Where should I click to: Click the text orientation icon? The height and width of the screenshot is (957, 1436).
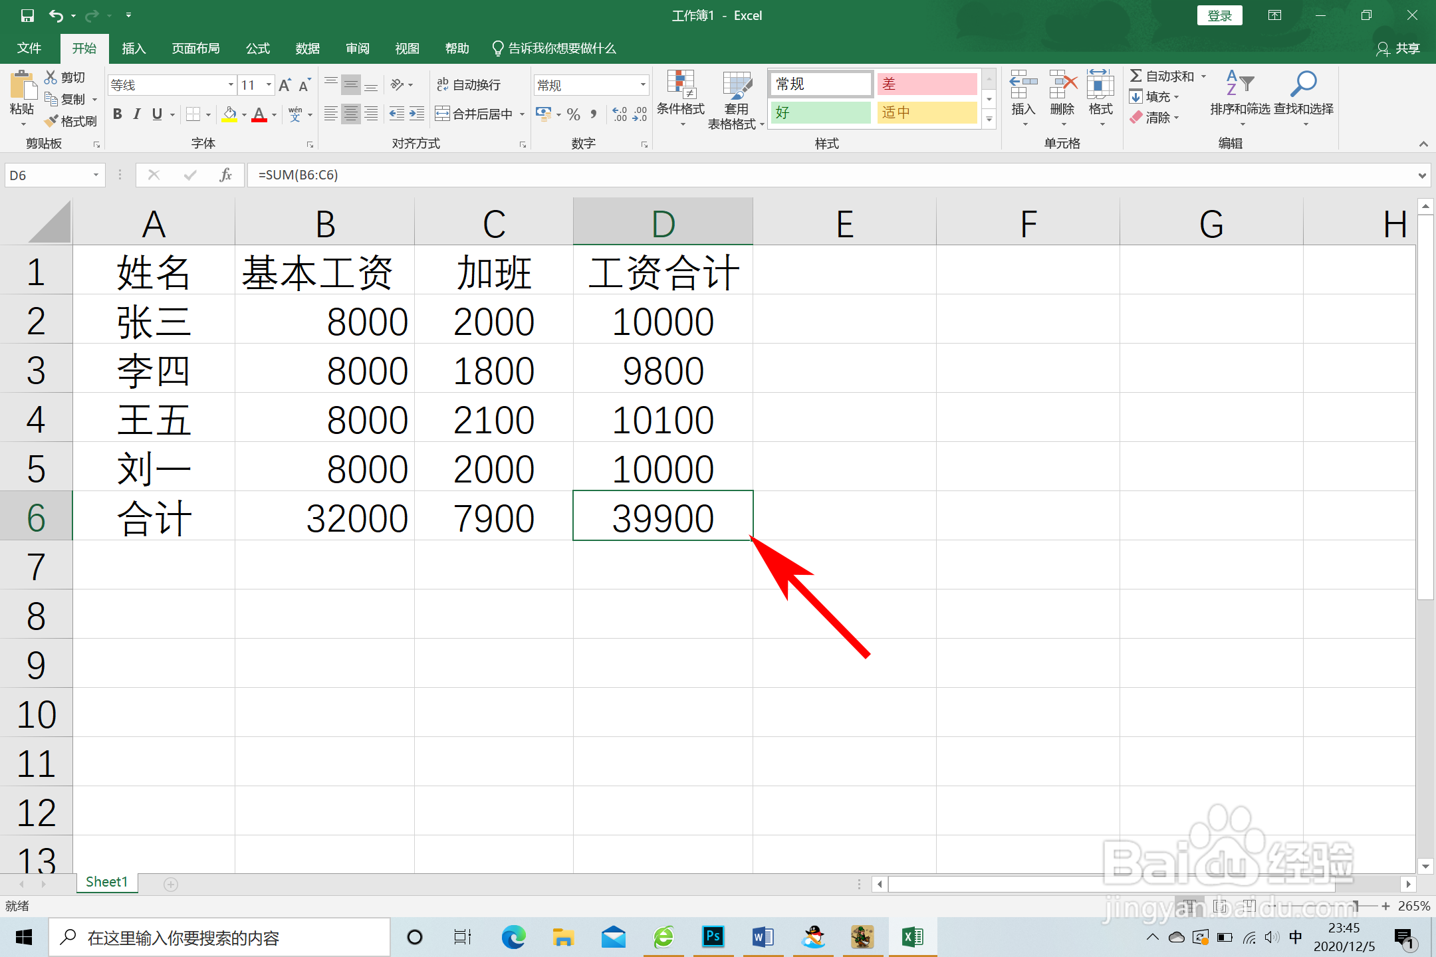(398, 84)
